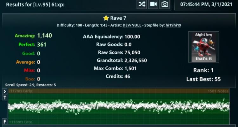The image size is (238, 127).
Task: Click the Amazing judgment count 1,140
Action: pyautogui.click(x=45, y=36)
